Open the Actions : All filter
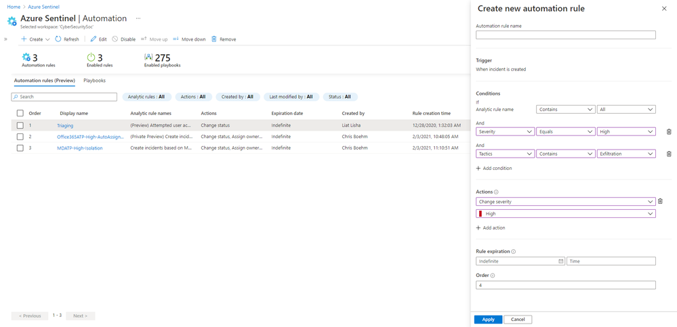The height and width of the screenshot is (327, 677). (x=193, y=97)
